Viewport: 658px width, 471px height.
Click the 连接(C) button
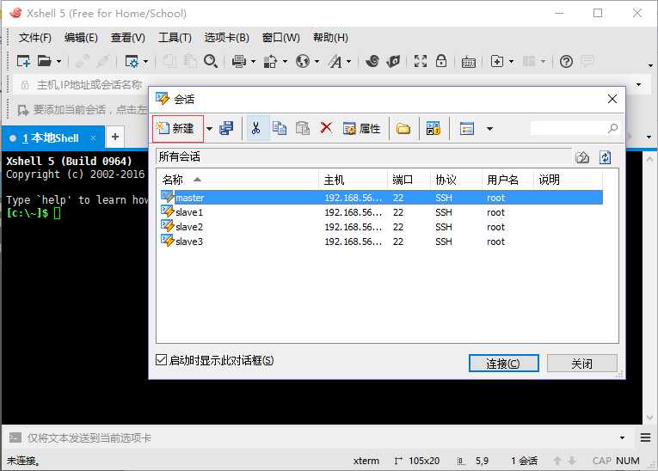[503, 364]
